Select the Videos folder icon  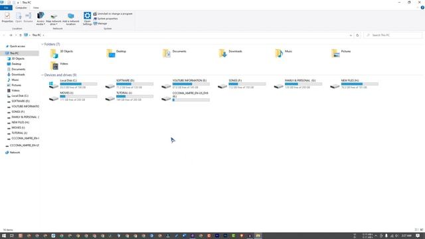tap(54, 66)
